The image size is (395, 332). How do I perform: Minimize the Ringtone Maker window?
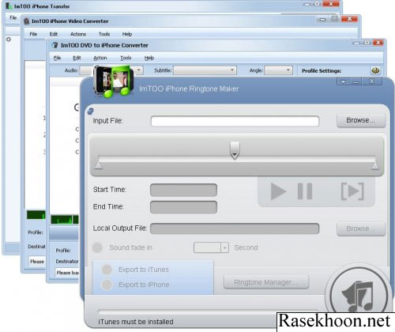355,82
